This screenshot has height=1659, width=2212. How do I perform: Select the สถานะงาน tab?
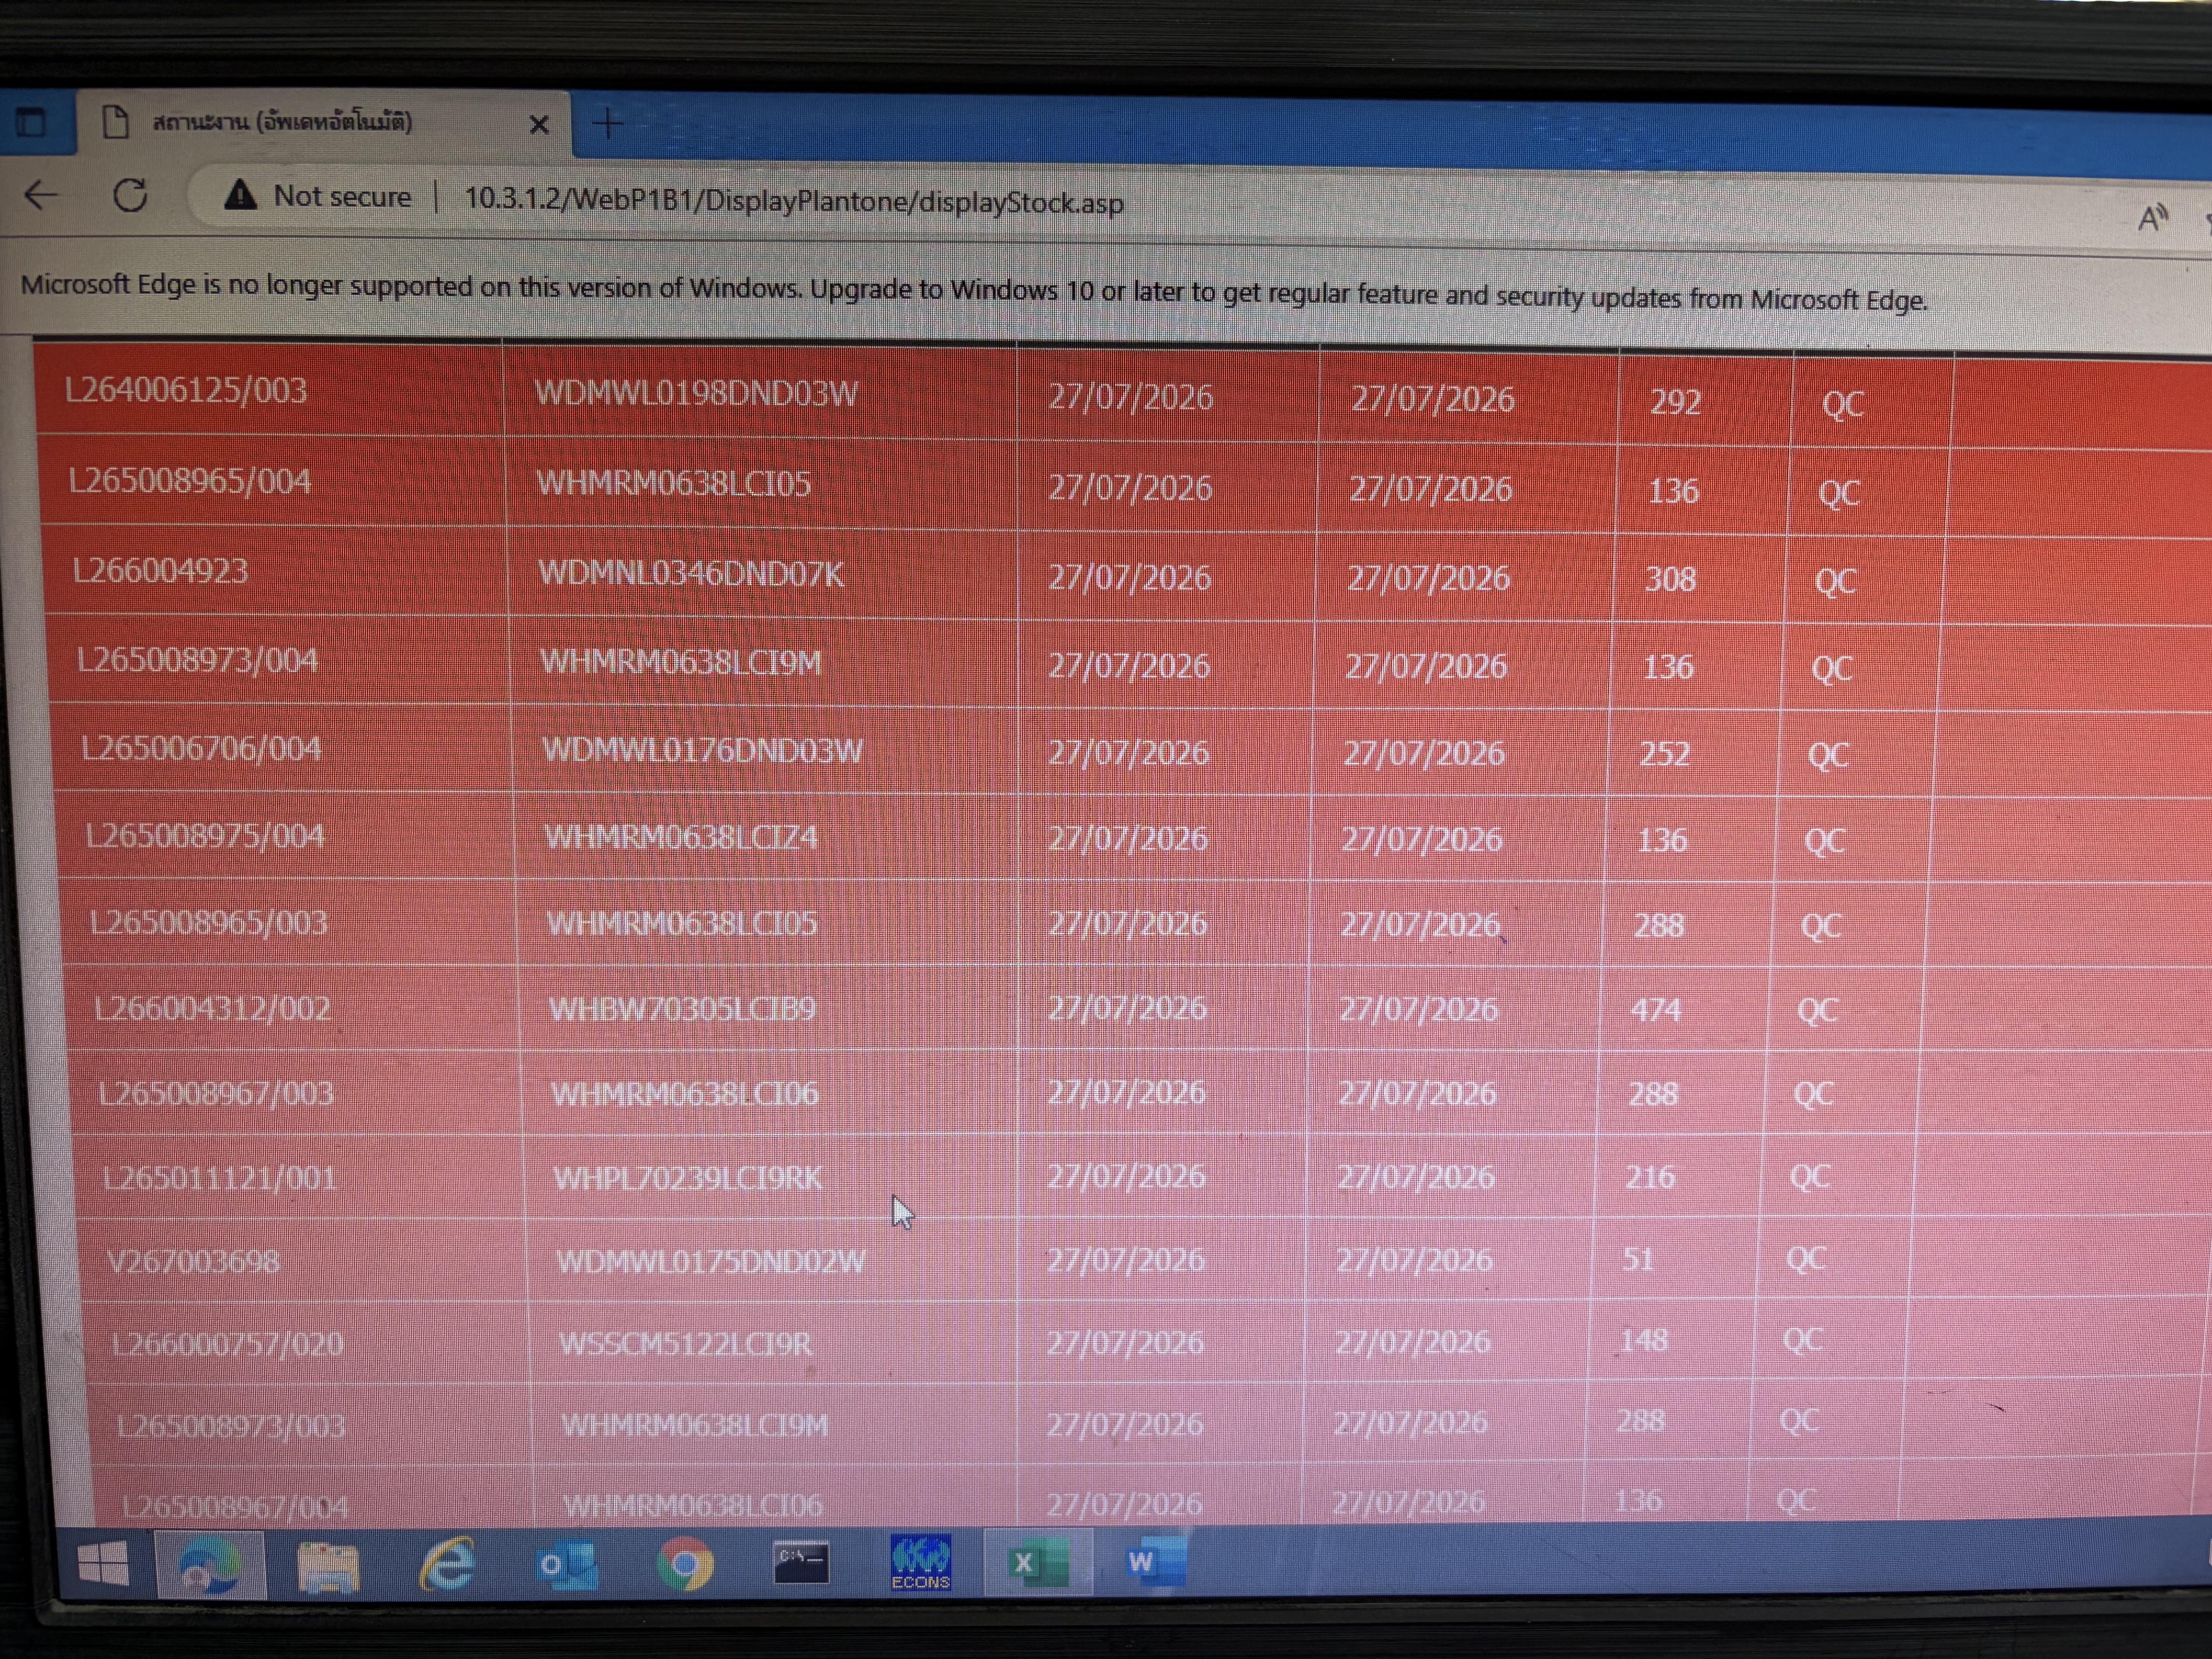point(325,123)
